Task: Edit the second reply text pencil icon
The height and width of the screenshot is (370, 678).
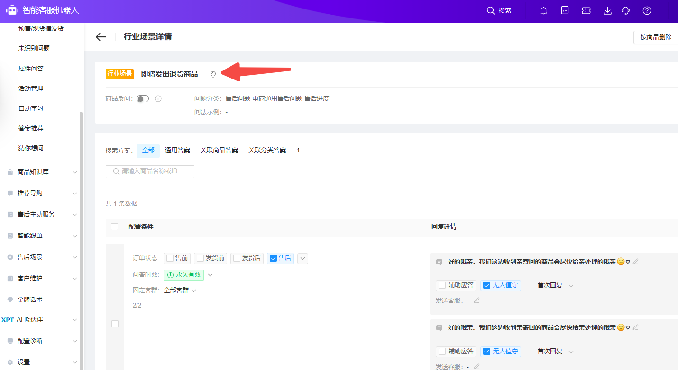Action: 636,327
